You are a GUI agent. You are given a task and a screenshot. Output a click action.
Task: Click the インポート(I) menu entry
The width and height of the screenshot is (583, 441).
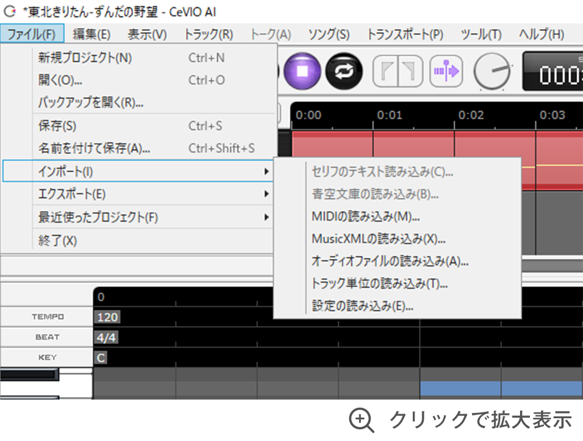[138, 171]
